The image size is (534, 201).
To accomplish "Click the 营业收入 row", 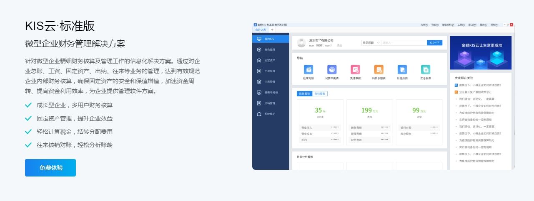I will [x=320, y=127].
